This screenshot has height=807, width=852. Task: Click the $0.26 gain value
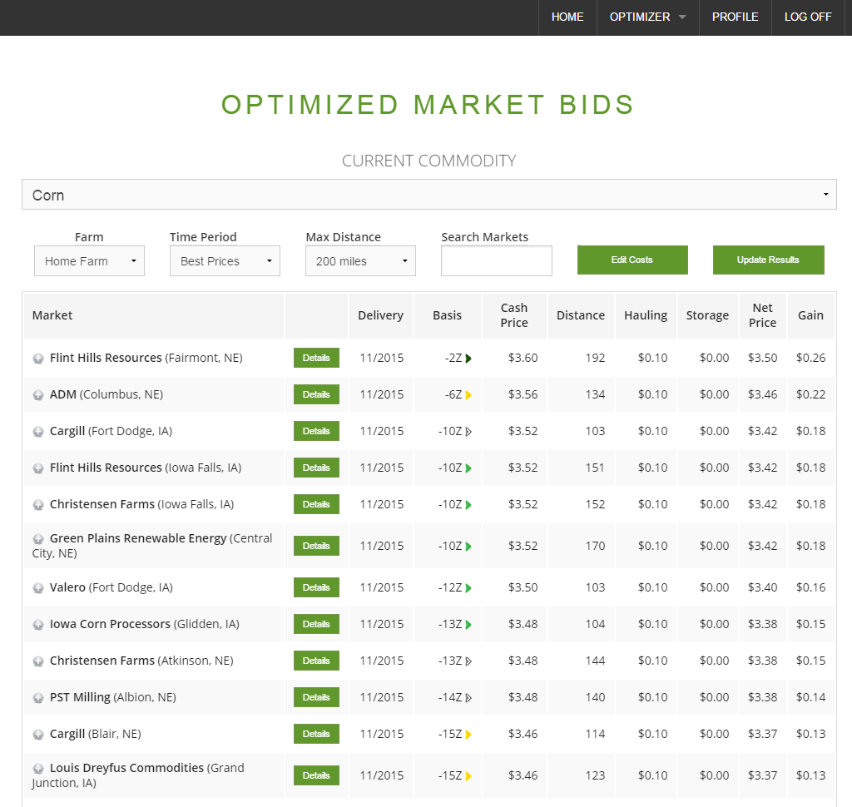(x=810, y=358)
